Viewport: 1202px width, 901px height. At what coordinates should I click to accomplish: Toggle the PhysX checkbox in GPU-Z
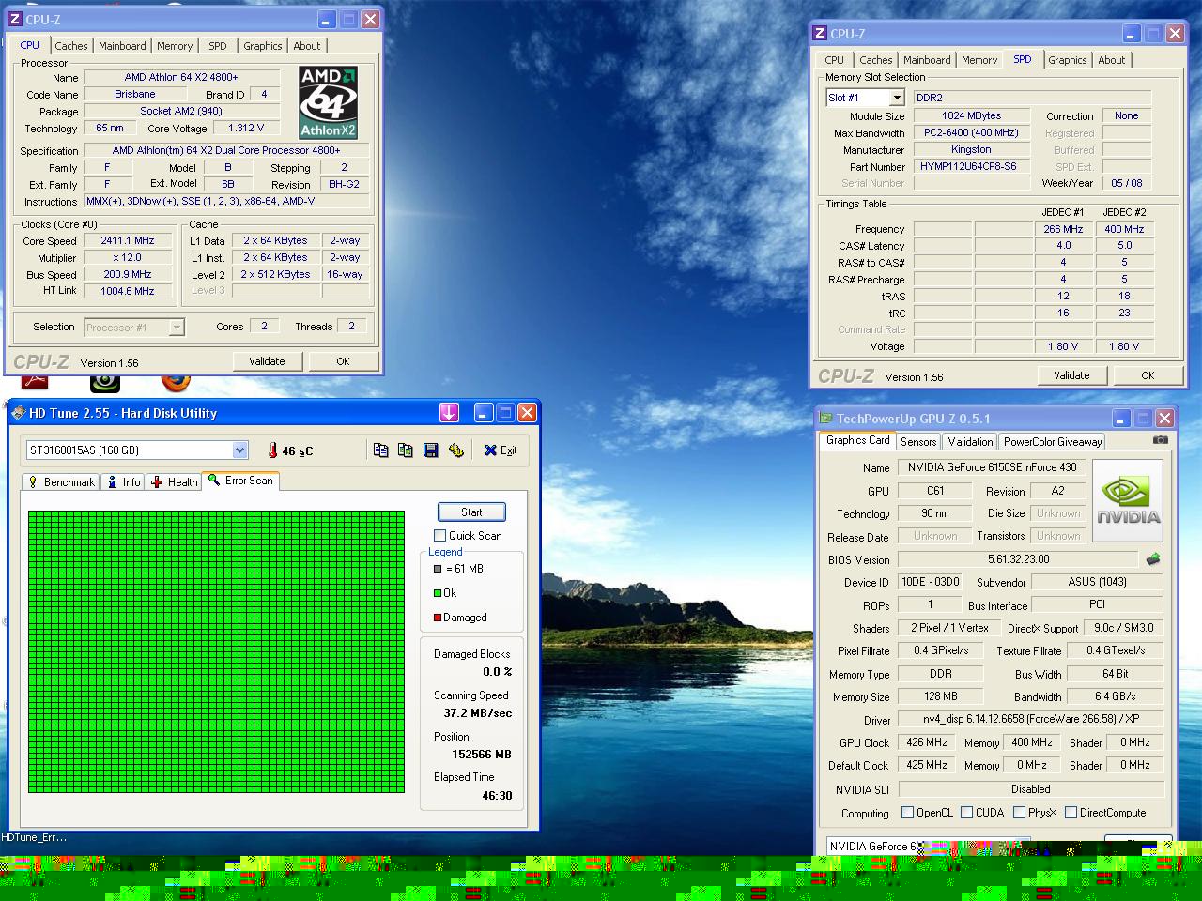1019,813
